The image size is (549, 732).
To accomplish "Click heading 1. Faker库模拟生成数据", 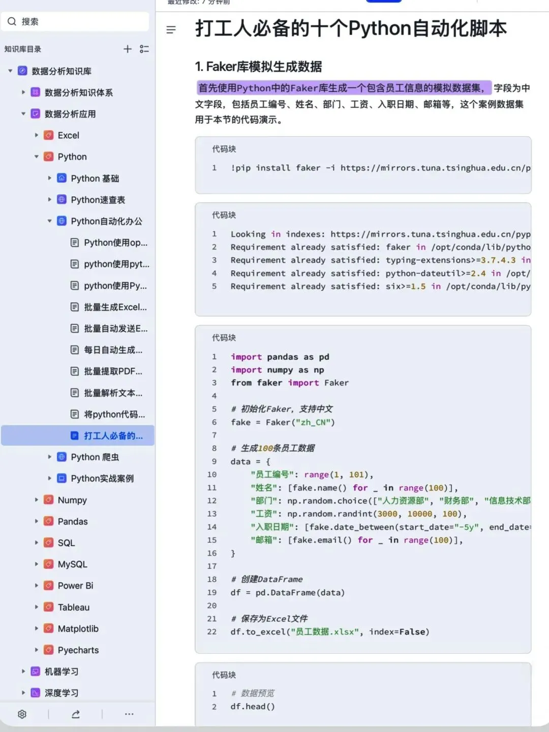I will (x=258, y=67).
